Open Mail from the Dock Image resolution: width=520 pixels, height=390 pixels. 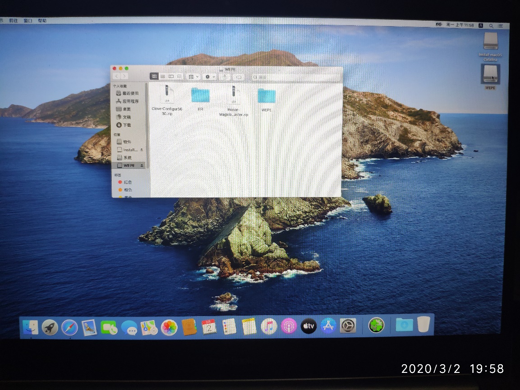pyautogui.click(x=89, y=327)
